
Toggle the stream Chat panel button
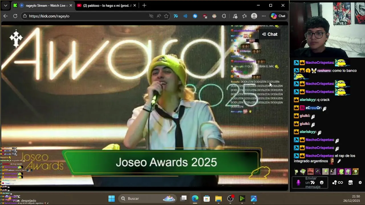tap(270, 34)
